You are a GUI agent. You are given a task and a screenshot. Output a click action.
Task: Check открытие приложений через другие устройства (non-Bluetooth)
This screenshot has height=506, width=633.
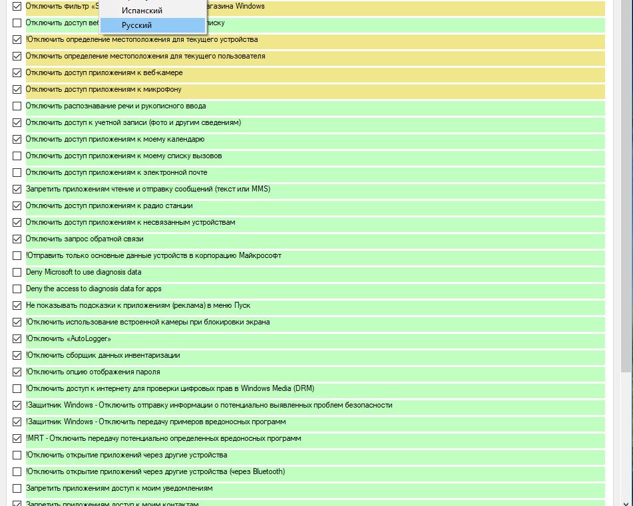click(x=17, y=455)
